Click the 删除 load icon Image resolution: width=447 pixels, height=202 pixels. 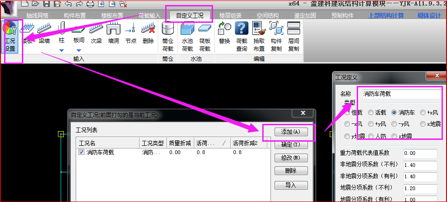point(148,36)
